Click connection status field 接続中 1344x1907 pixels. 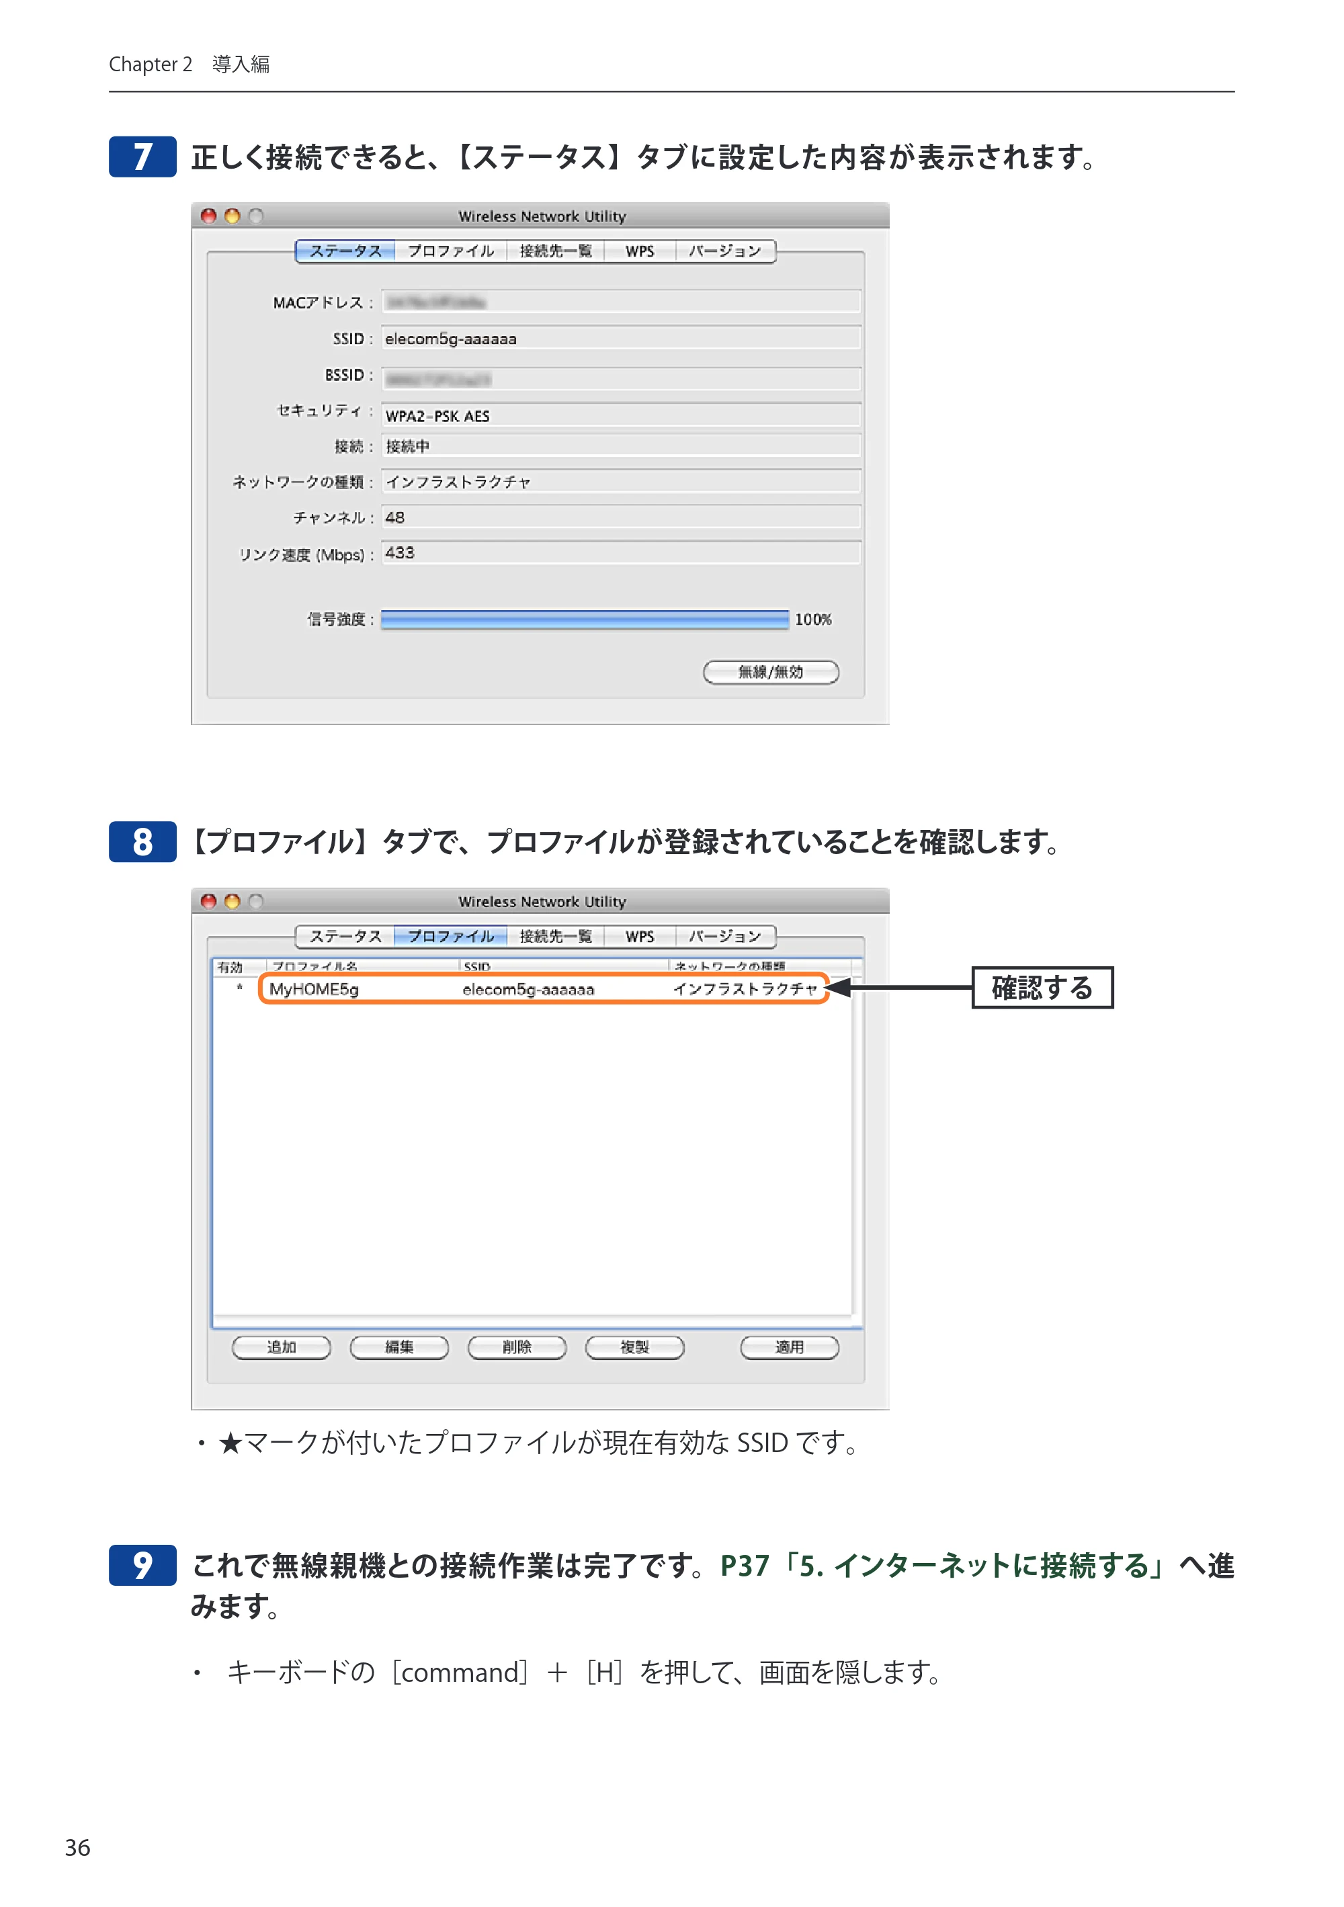click(620, 446)
